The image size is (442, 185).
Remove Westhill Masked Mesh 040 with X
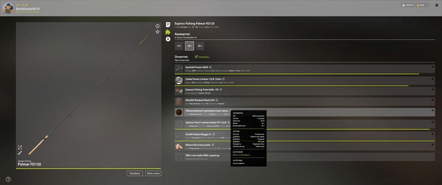coord(432,100)
